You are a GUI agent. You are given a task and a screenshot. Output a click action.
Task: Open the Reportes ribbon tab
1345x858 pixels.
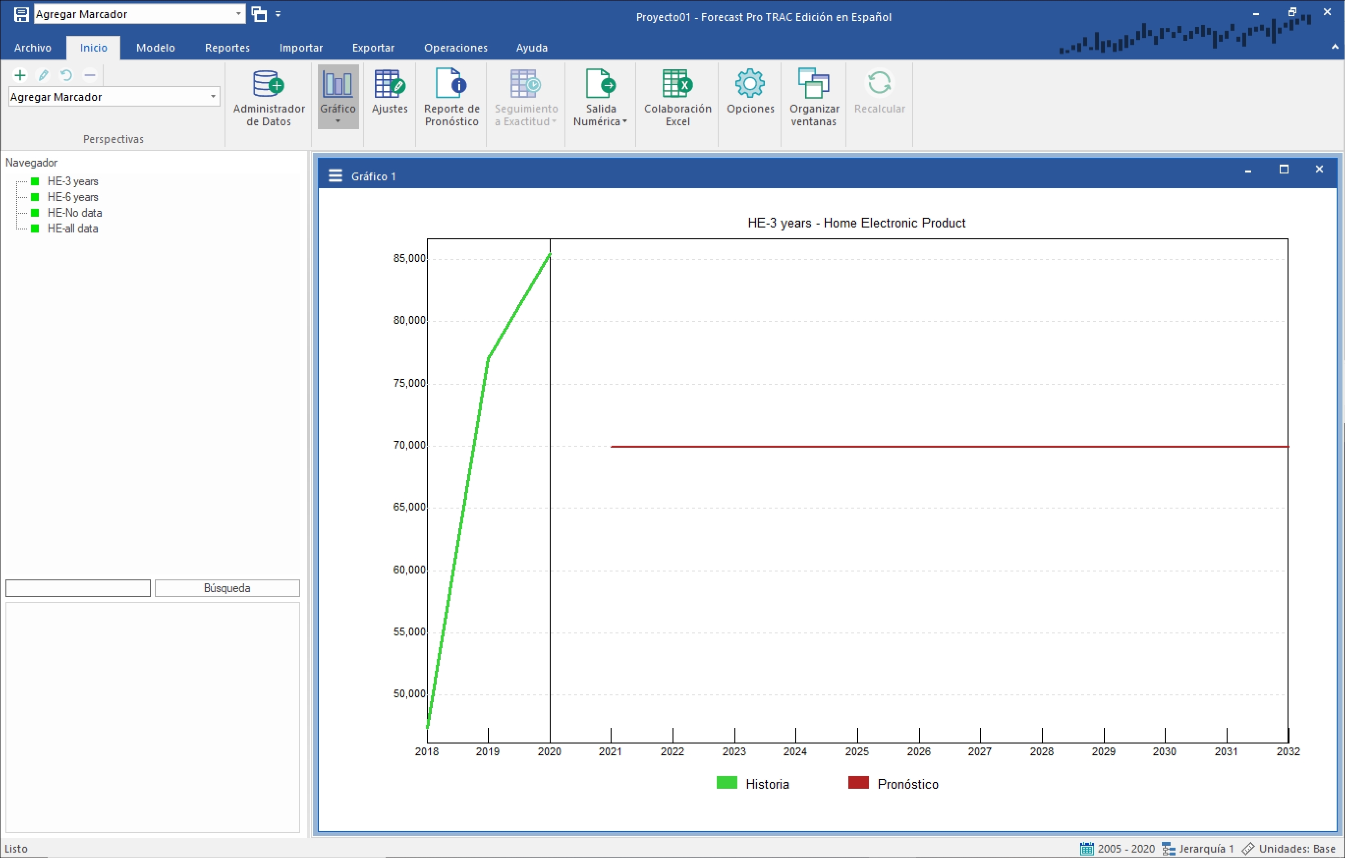click(x=227, y=48)
